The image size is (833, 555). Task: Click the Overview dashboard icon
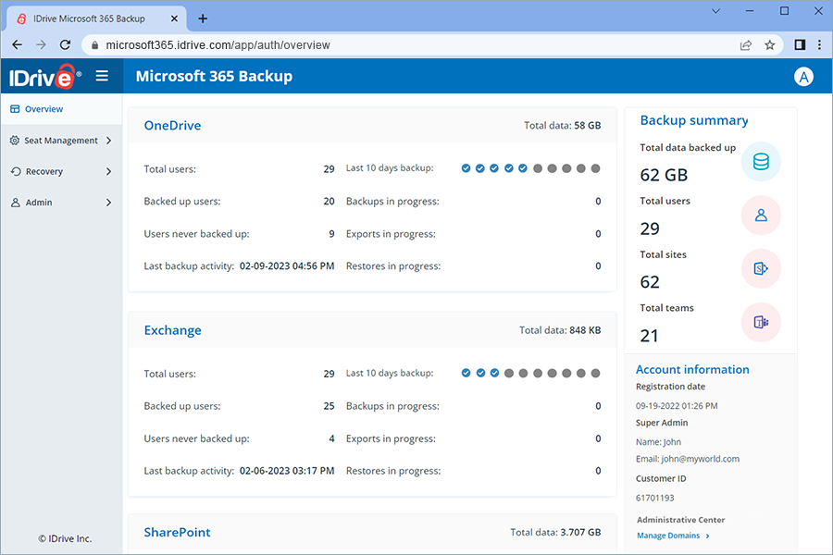(15, 109)
